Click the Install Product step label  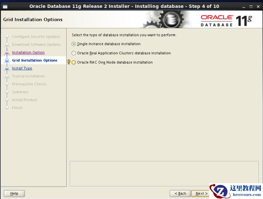click(25, 100)
